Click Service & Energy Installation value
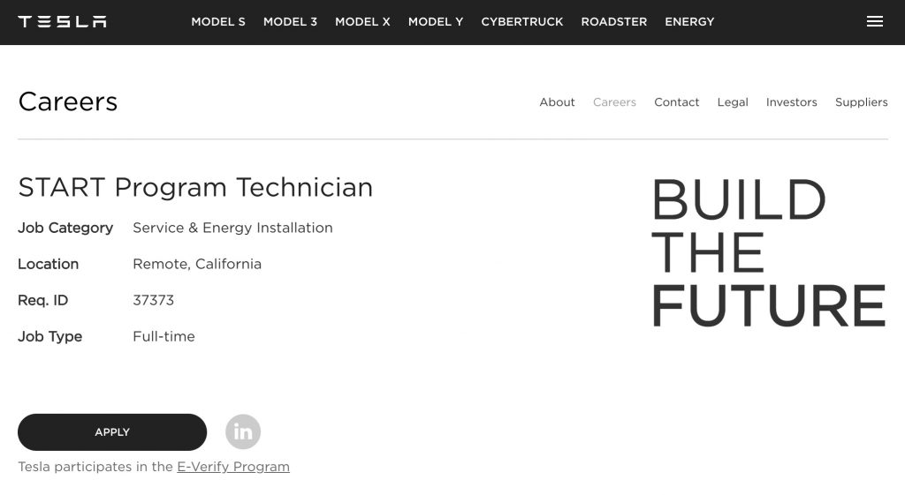This screenshot has width=905, height=495. 232,228
